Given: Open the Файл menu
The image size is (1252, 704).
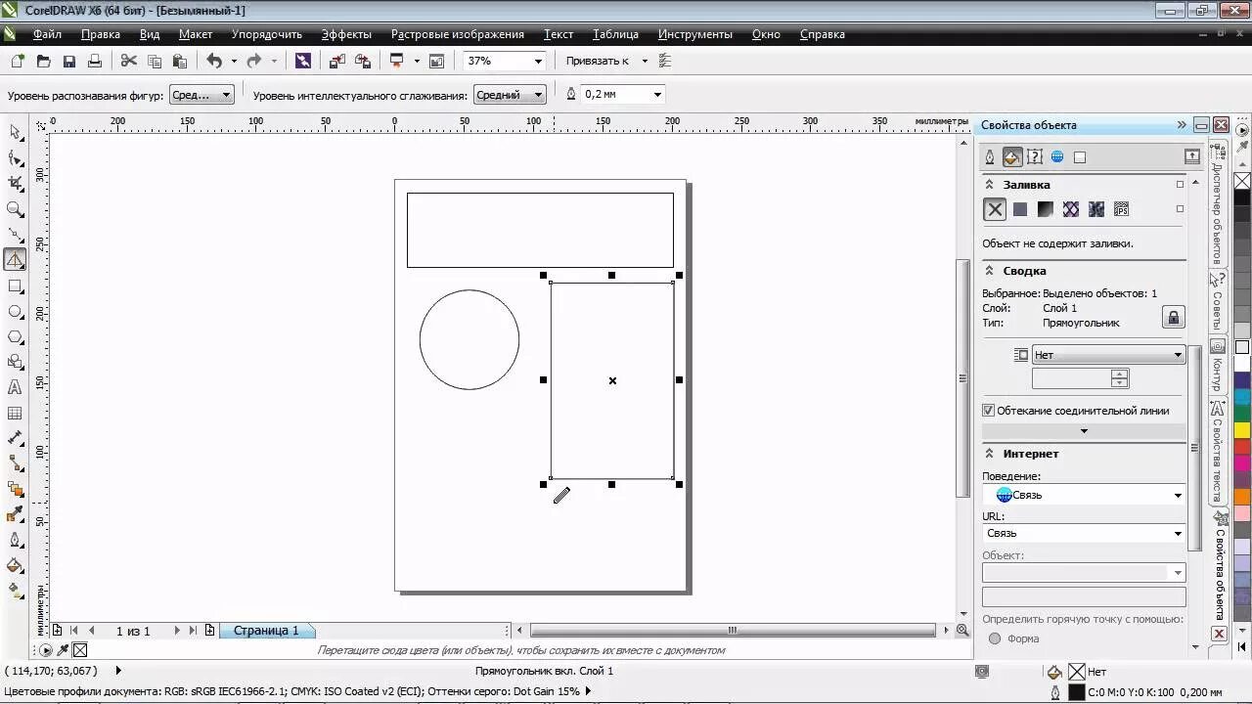Looking at the screenshot, I should point(47,34).
